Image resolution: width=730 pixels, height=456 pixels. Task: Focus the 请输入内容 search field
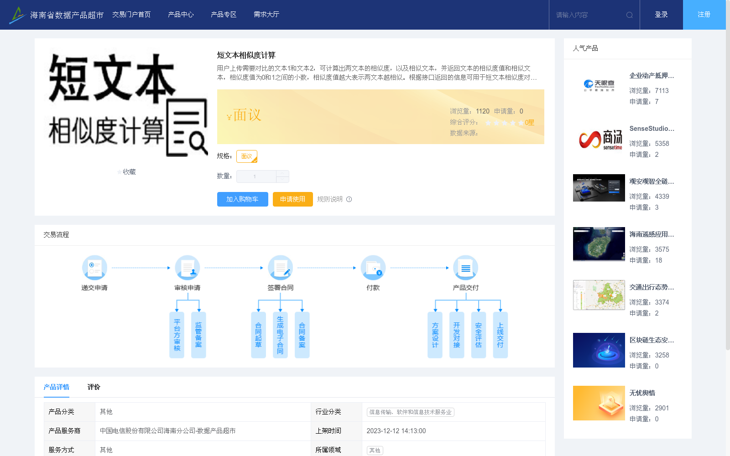[x=589, y=15]
